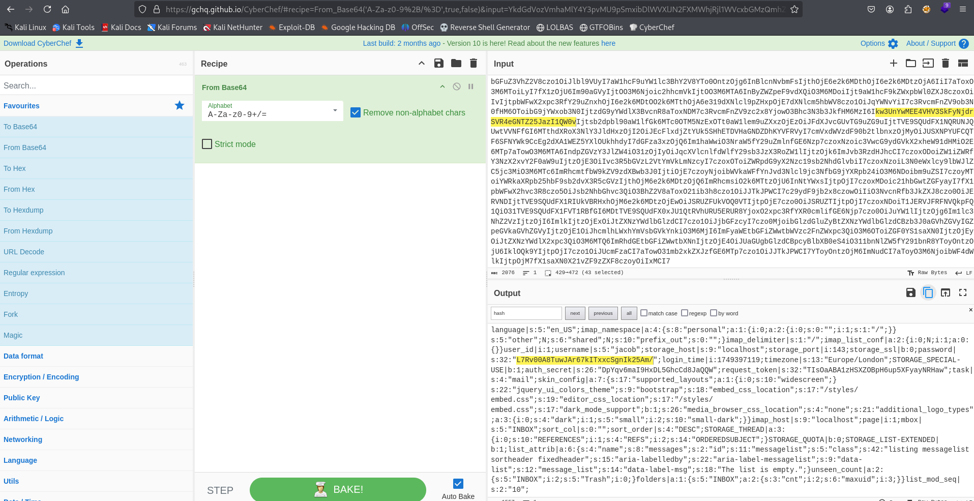Image resolution: width=974 pixels, height=501 pixels.
Task: Maximise the output pane
Action: (963, 293)
